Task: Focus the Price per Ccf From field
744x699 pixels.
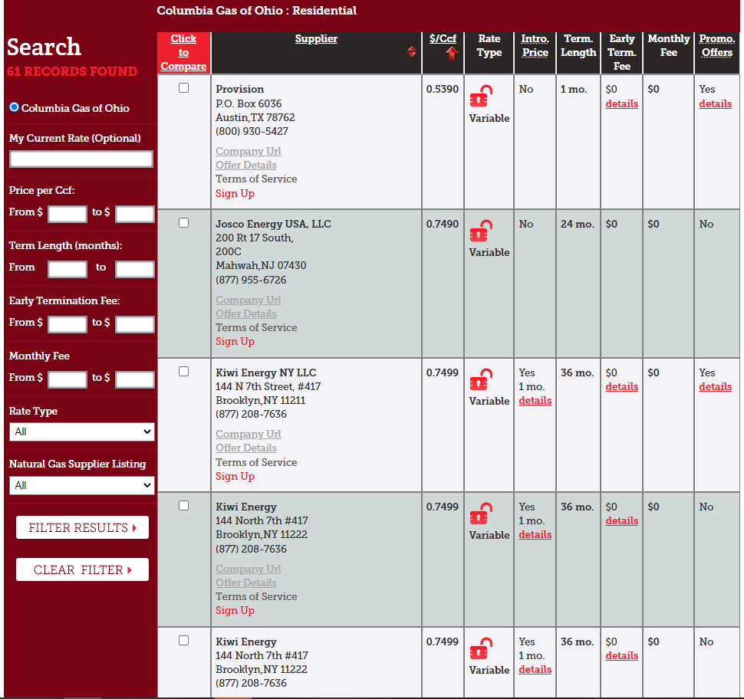Action: tap(67, 214)
